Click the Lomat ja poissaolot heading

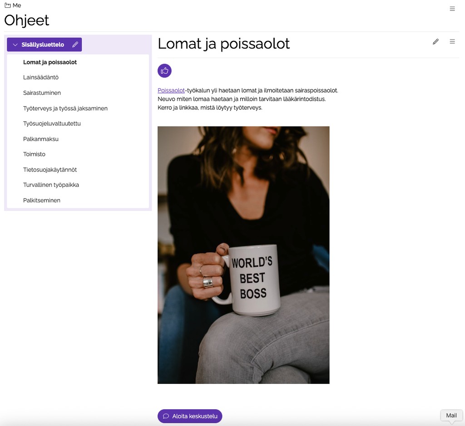click(223, 44)
